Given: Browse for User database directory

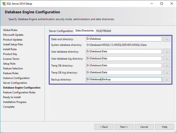Looking at the screenshot, I should pos(167,52).
